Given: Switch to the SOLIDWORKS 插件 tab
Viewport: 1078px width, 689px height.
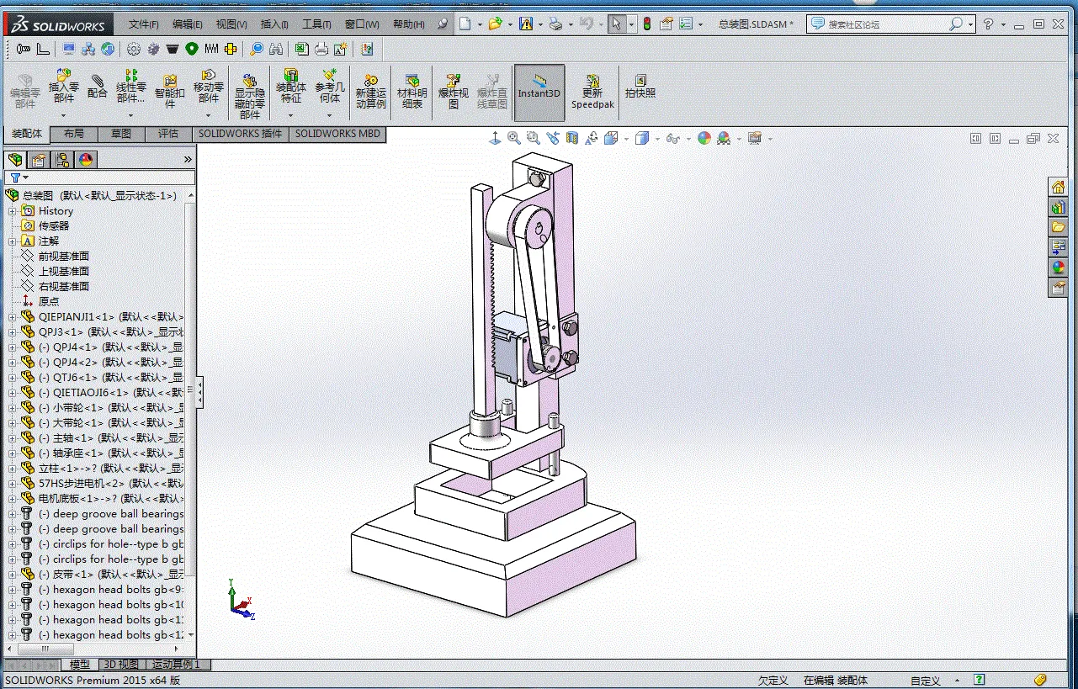Looking at the screenshot, I should point(240,134).
